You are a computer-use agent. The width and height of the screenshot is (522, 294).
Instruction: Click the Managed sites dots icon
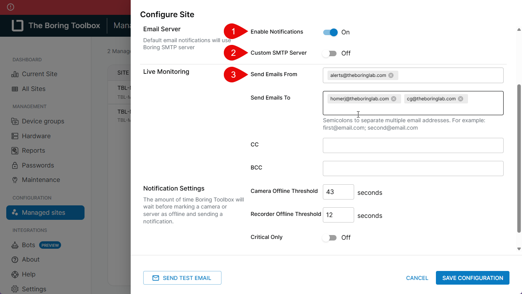pos(15,213)
